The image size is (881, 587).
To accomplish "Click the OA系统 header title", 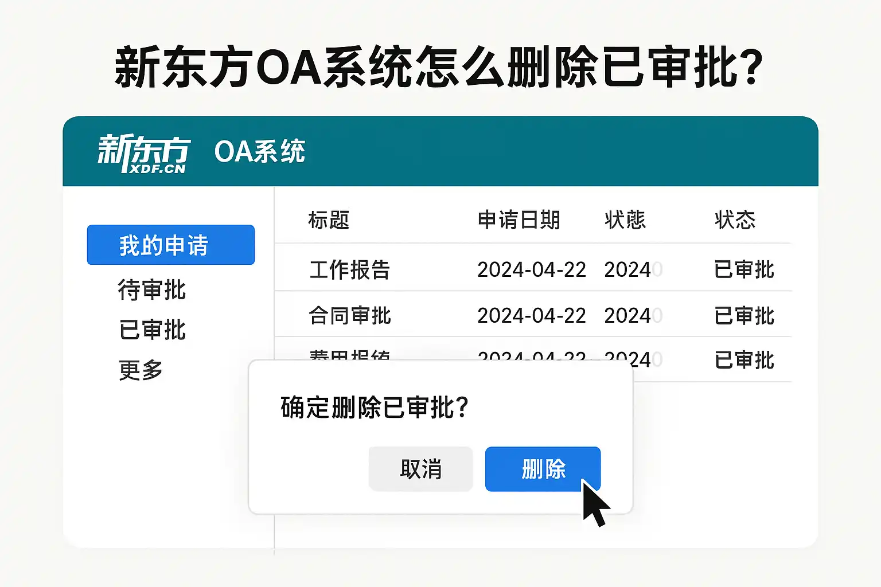I will pos(259,152).
